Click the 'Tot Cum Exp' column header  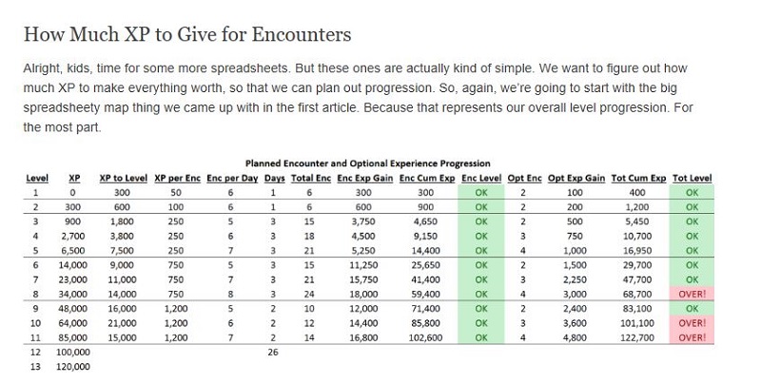click(638, 178)
